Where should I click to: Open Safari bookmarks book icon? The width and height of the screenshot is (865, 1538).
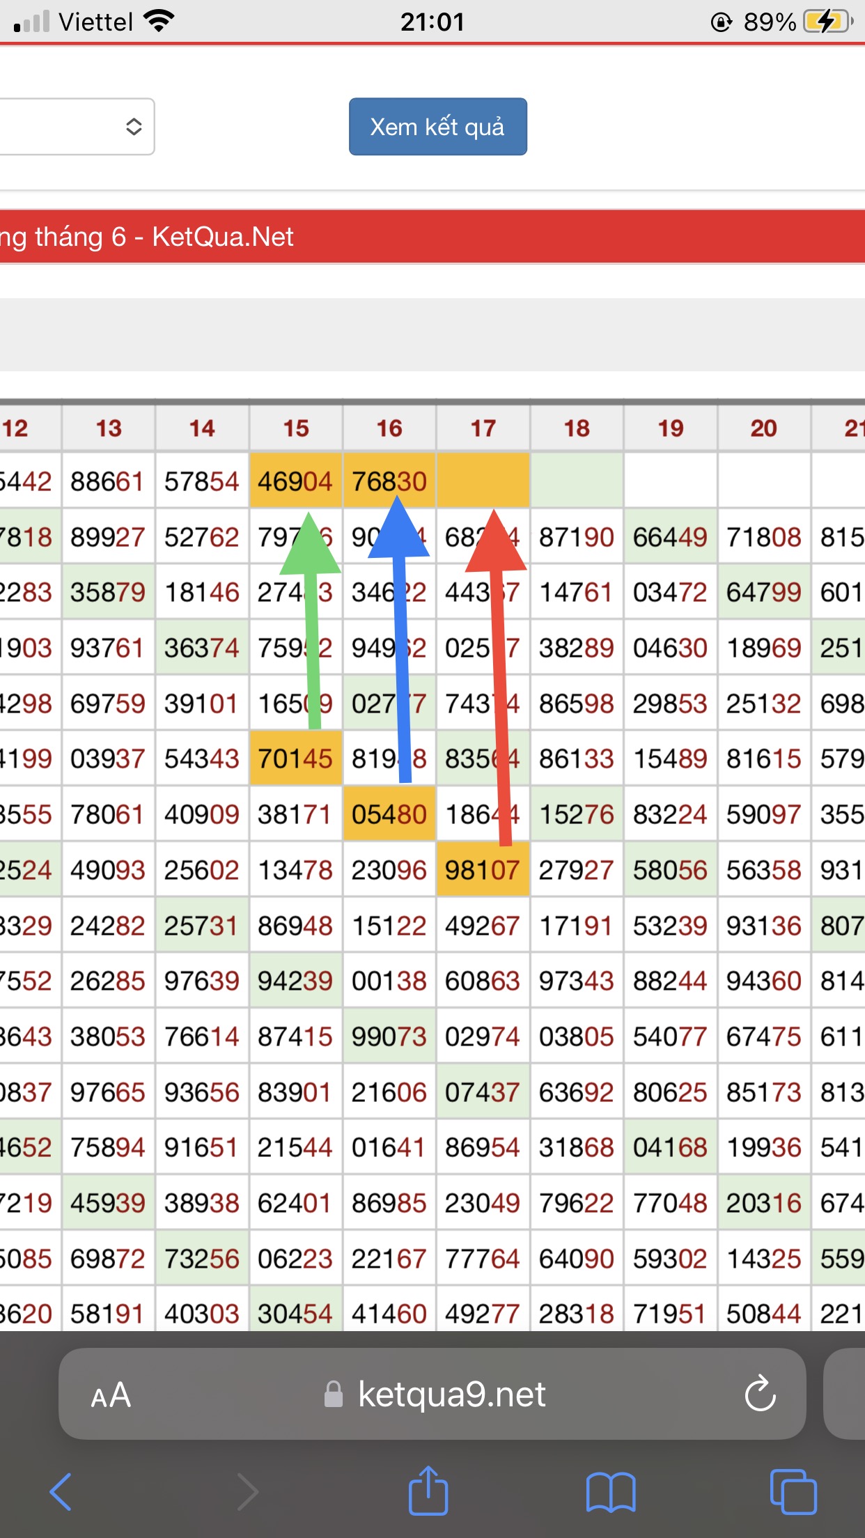click(x=610, y=1491)
